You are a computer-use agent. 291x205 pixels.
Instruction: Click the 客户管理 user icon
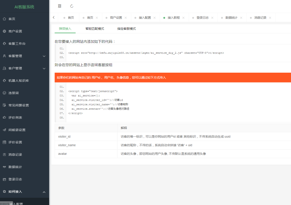point(4,68)
